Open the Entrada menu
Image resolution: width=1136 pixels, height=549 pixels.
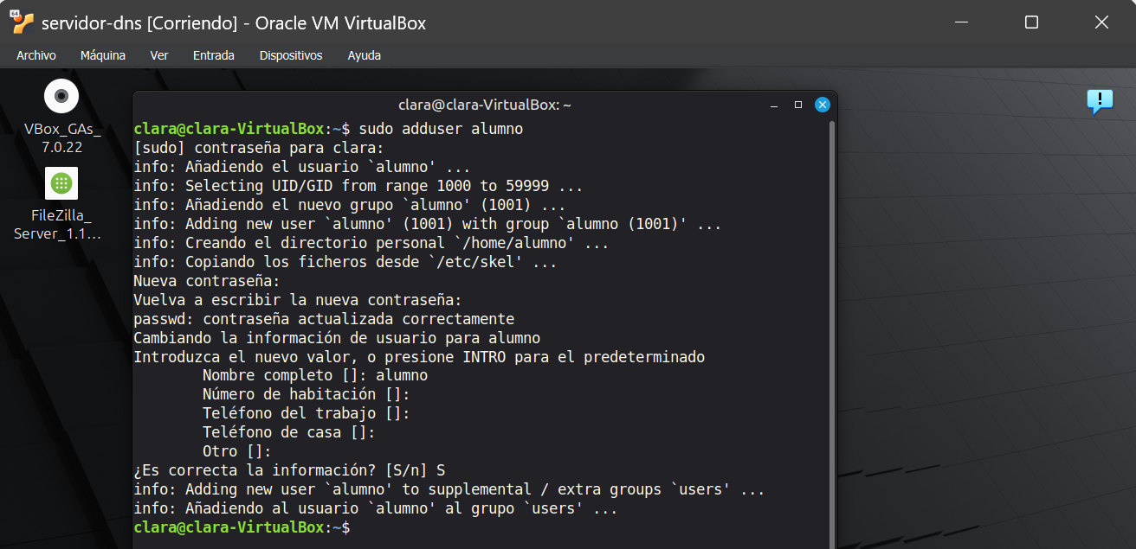[214, 55]
